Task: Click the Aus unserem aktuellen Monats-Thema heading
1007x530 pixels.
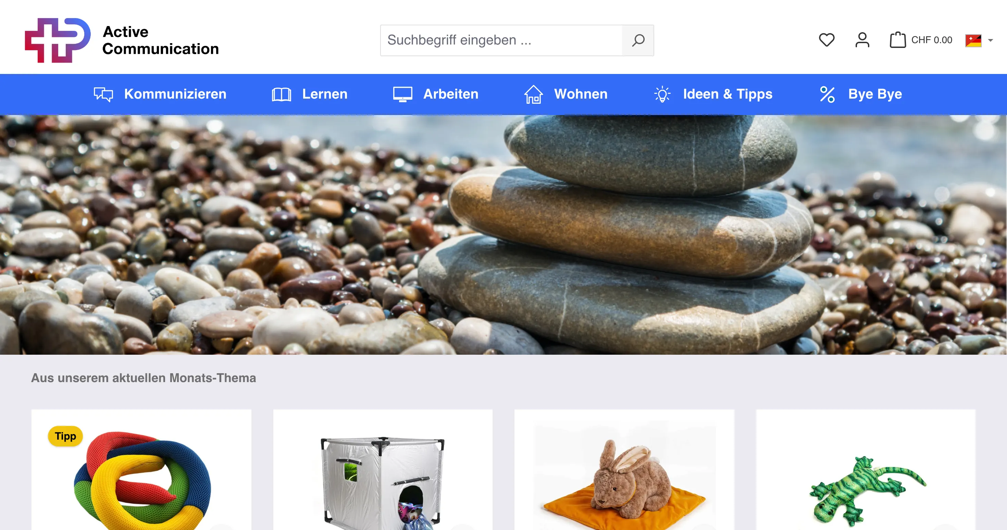Action: pos(144,378)
